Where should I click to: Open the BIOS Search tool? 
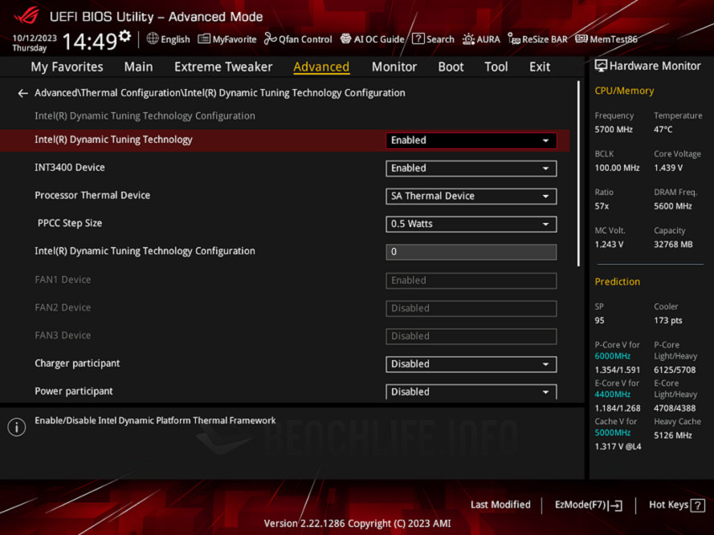pyautogui.click(x=433, y=39)
